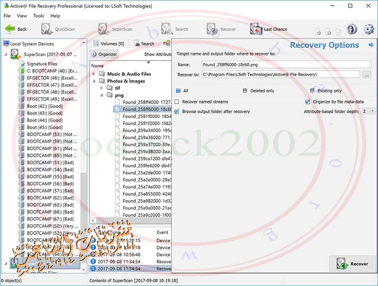Open Music & Audio Files folder
This screenshot has width=378, height=286.
coord(125,74)
